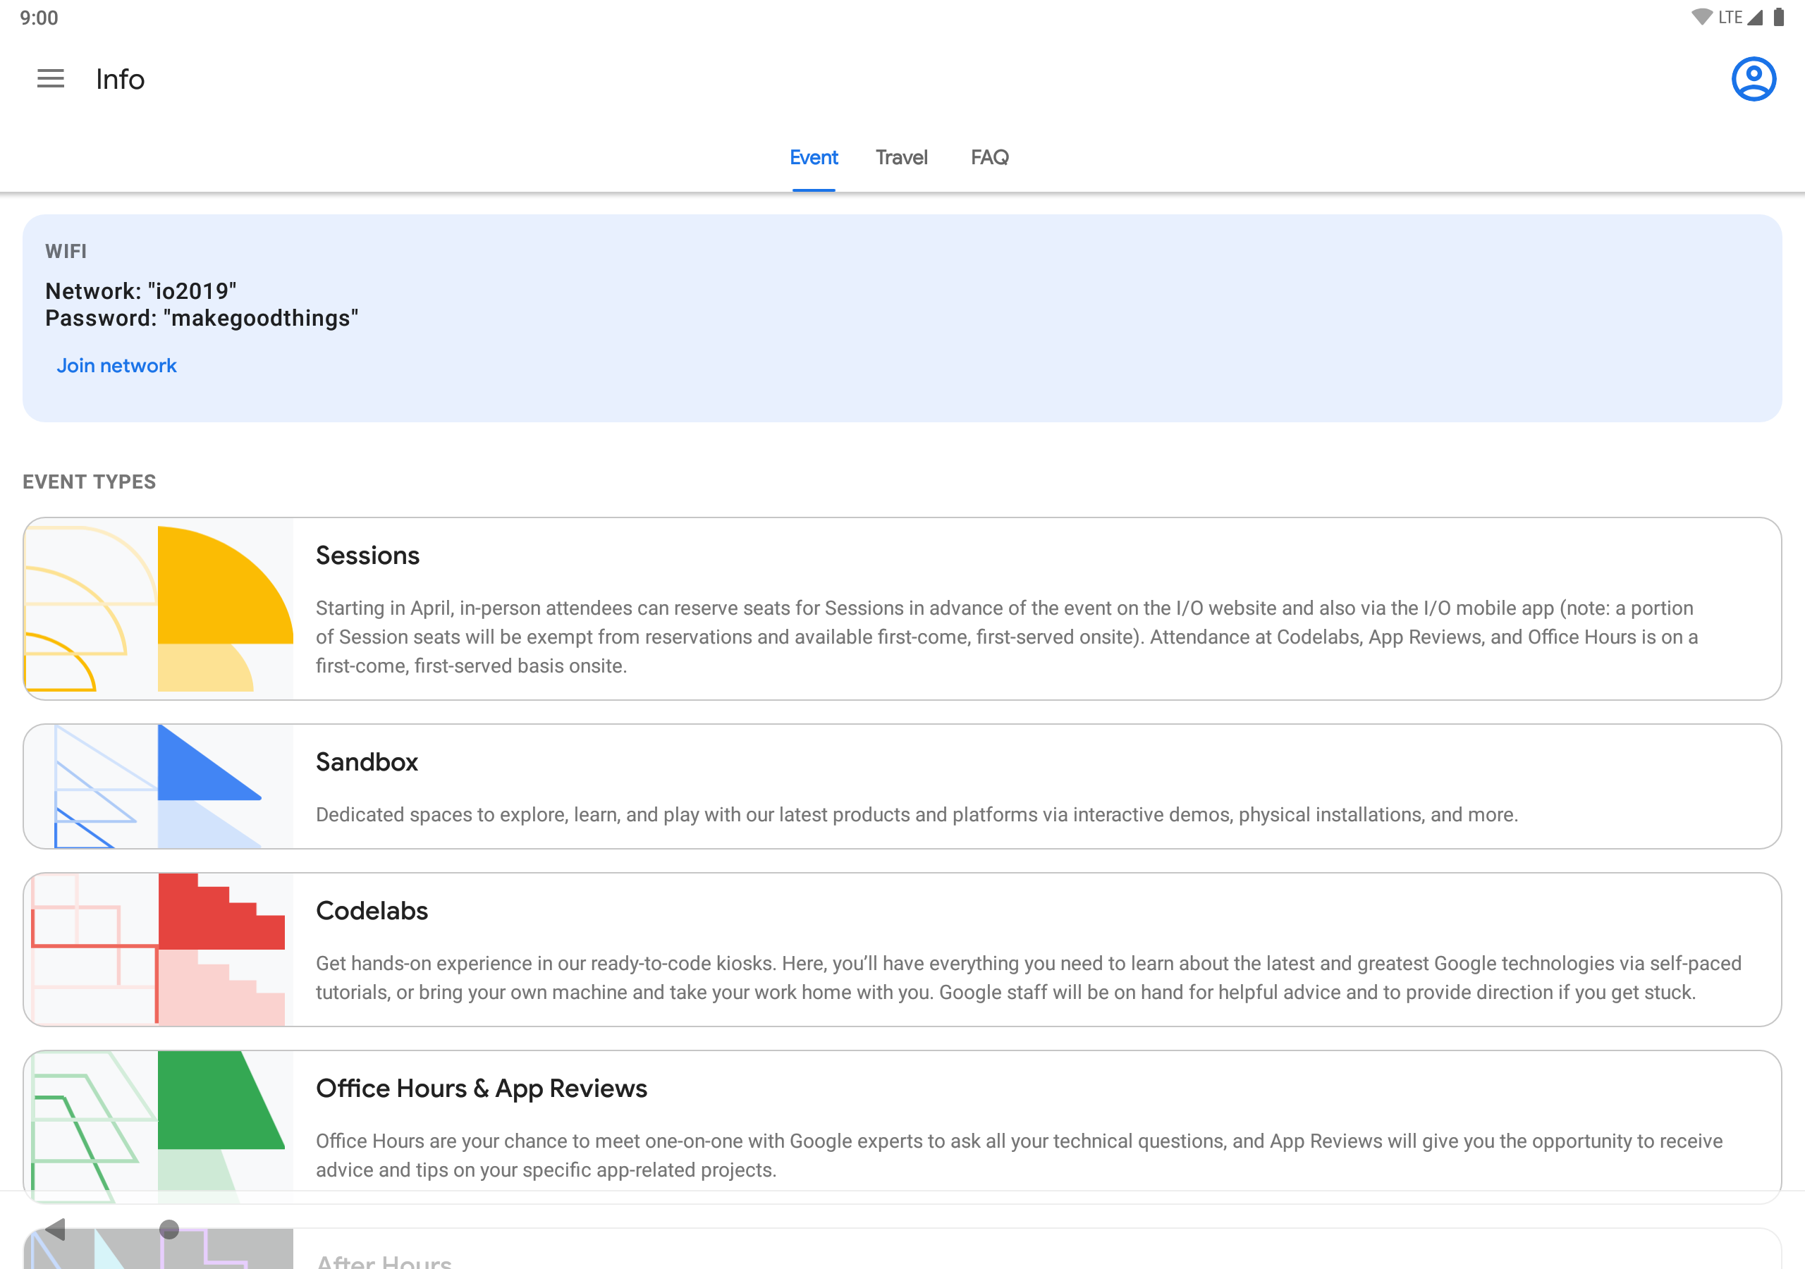1805x1269 pixels.
Task: Tap the After Hours card title
Action: pos(384,1261)
